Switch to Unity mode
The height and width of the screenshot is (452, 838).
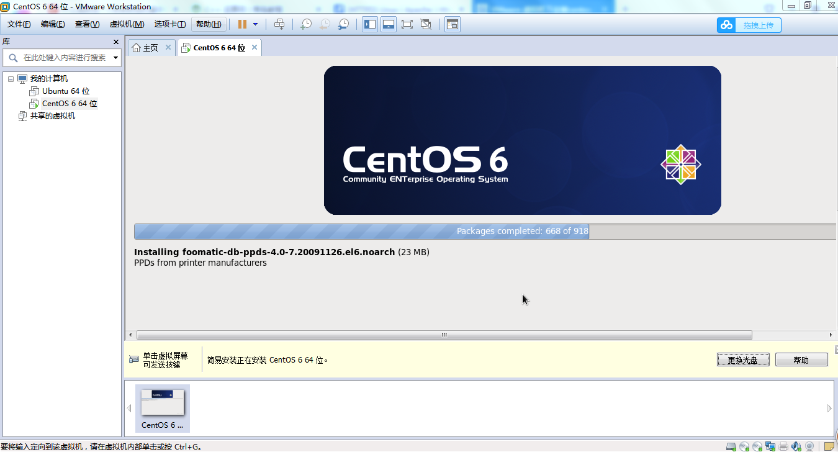(x=426, y=24)
